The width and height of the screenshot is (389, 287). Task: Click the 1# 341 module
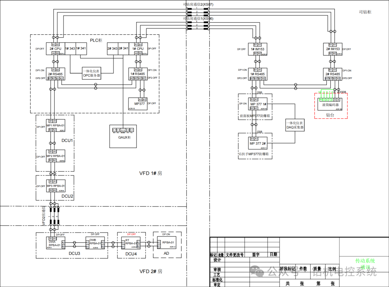pyautogui.click(x=81, y=49)
